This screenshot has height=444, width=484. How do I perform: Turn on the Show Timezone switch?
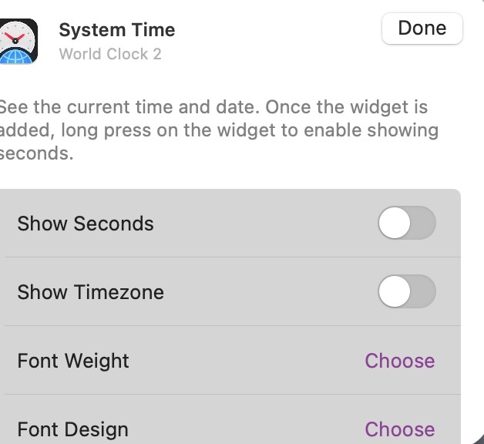406,292
